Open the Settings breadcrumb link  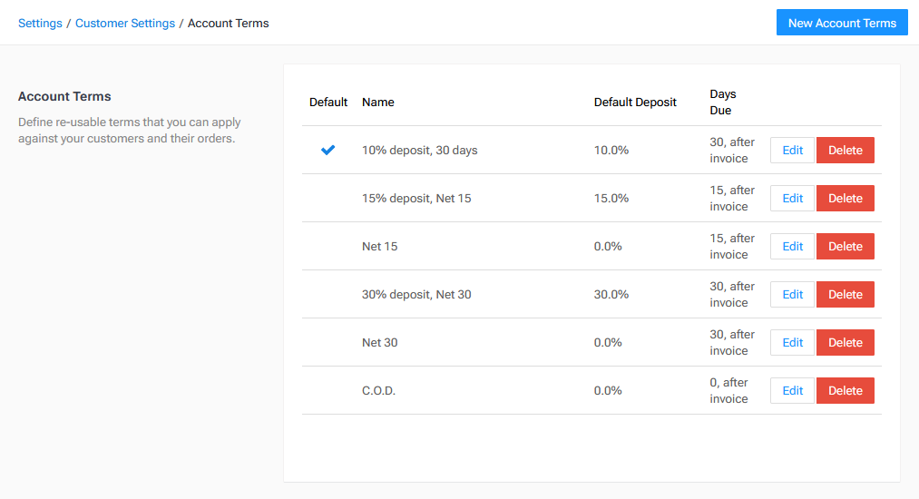(40, 24)
